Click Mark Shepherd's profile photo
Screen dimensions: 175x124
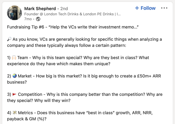[14, 13]
